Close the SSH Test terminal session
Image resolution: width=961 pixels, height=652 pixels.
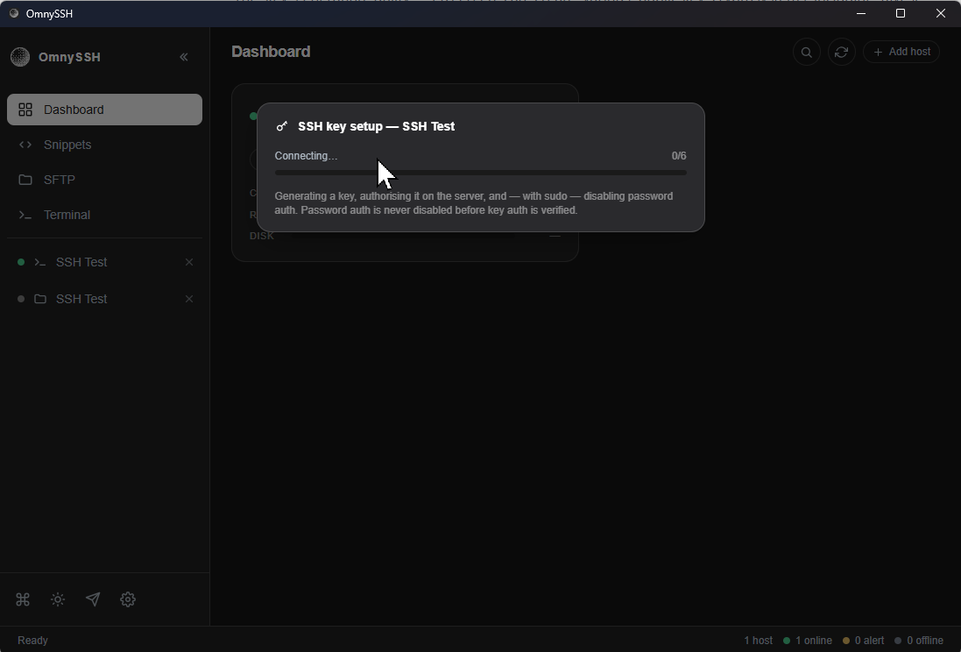[189, 262]
